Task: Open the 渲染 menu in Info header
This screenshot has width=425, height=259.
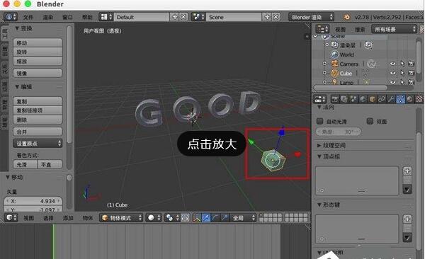Action: pyautogui.click(x=48, y=17)
